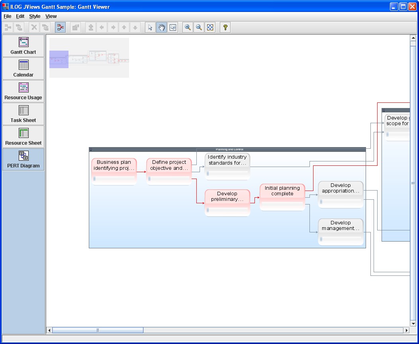Screen dimensions: 419x344
Task: Click the horizontal scrollbar right arrow
Action: [x=407, y=330]
